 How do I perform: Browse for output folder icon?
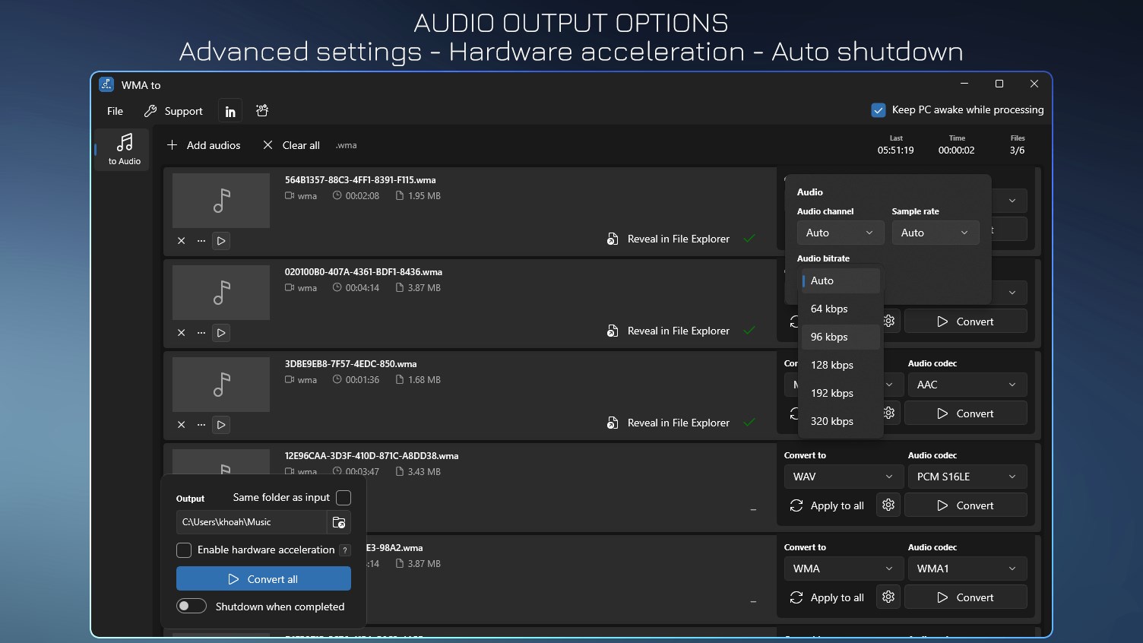pyautogui.click(x=339, y=522)
